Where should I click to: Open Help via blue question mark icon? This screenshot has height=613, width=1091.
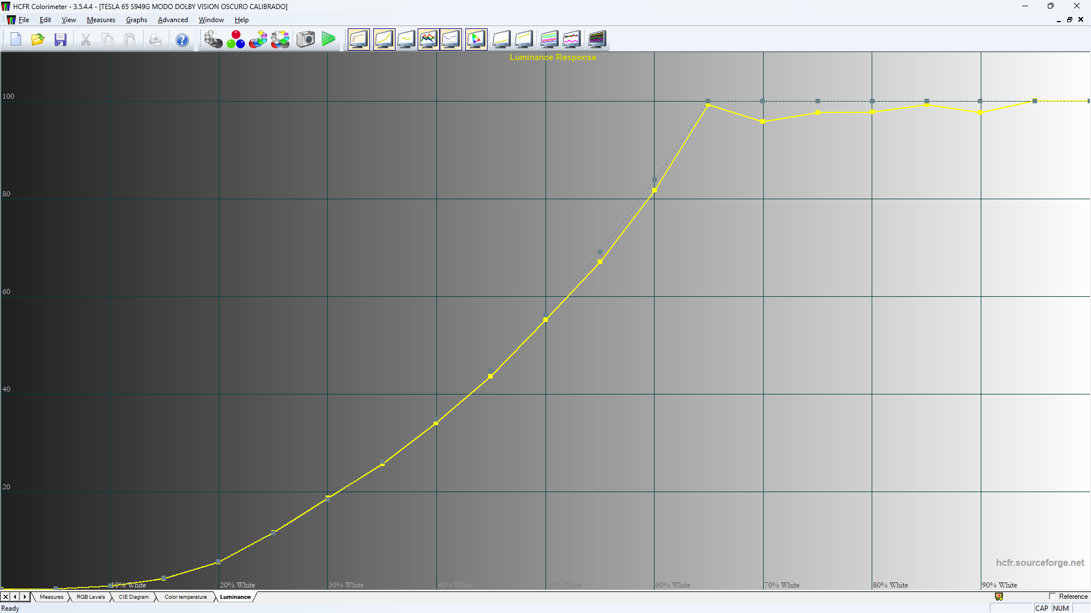[x=182, y=40]
